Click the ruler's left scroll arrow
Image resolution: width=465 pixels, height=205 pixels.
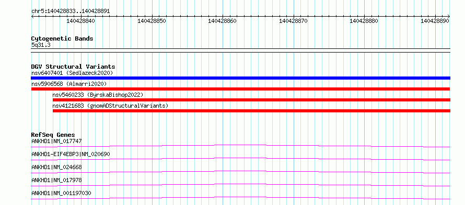(32, 16)
